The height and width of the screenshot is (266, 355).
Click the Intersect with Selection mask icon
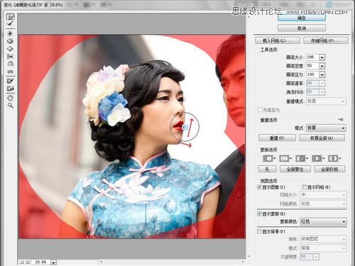[x=317, y=158]
